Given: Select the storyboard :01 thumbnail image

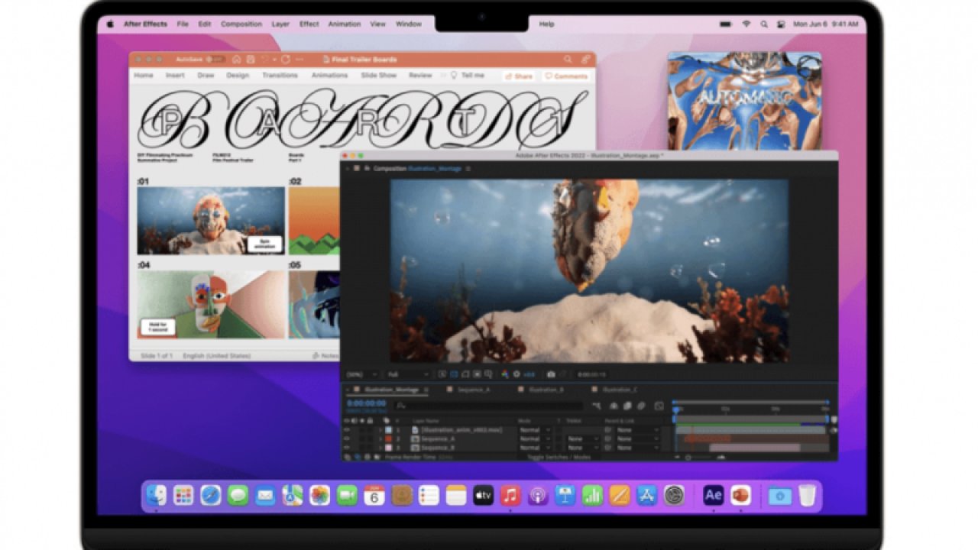Looking at the screenshot, I should 210,220.
